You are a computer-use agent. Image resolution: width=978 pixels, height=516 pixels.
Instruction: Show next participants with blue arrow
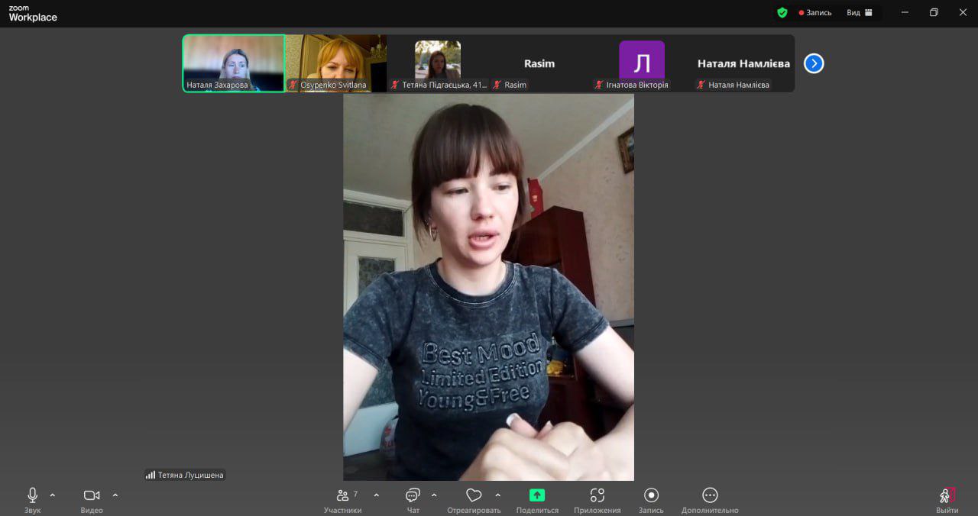[x=814, y=63]
